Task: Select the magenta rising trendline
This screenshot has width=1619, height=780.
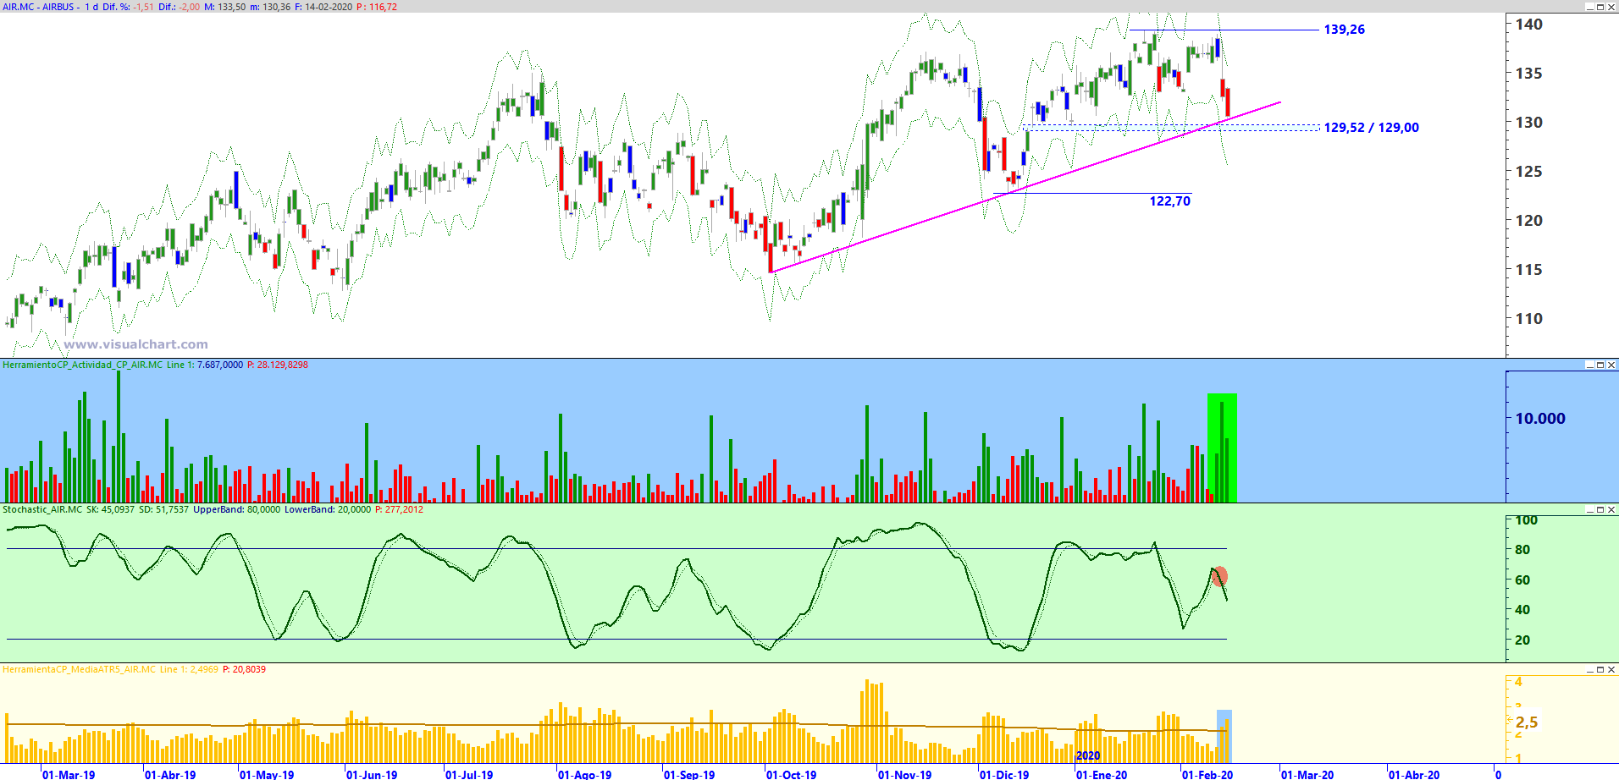Action: (x=1025, y=187)
